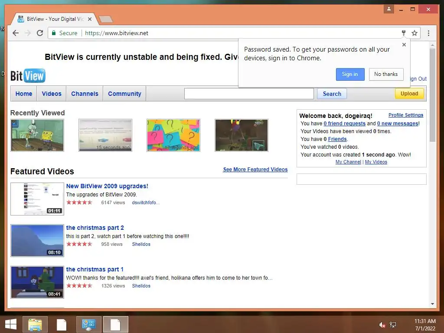Viewport: 444px width, 333px height.
Task: Click Sign in on the Chrome popup
Action: point(350,74)
